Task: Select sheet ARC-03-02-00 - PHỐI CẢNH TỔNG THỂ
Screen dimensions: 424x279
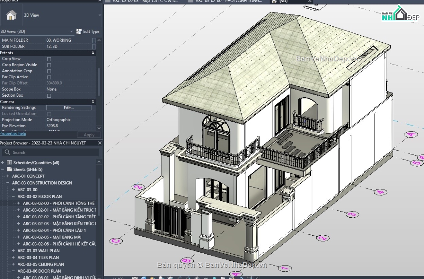Action: 59,203
